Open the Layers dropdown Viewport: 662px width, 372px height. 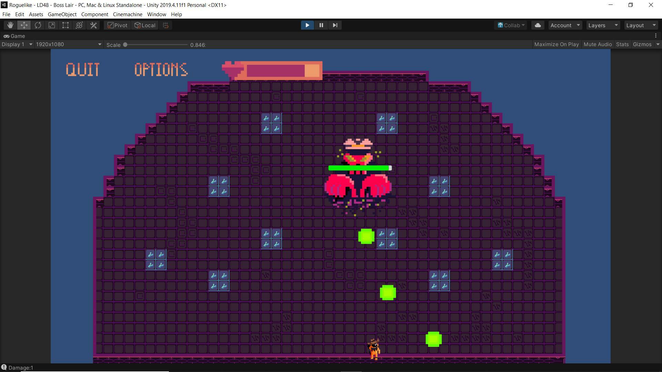[603, 25]
